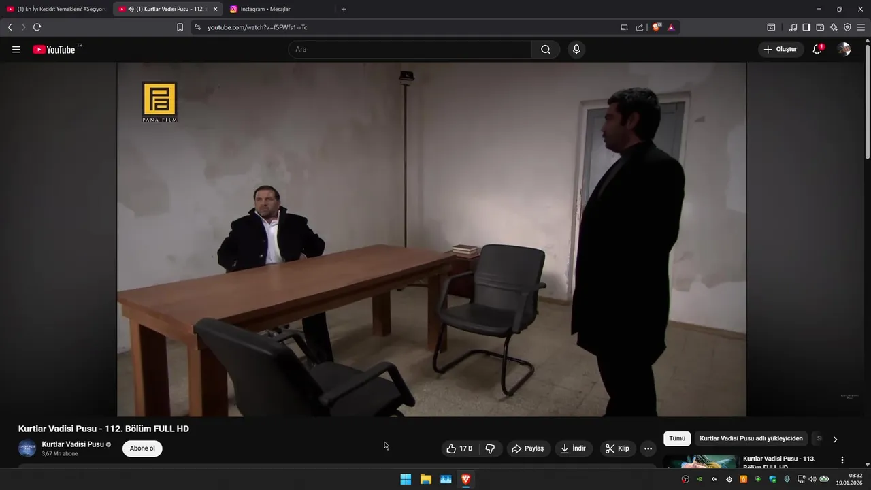Image resolution: width=871 pixels, height=490 pixels.
Task: Switch to En İyi Reddit Yemekleri tab
Action: [56, 9]
